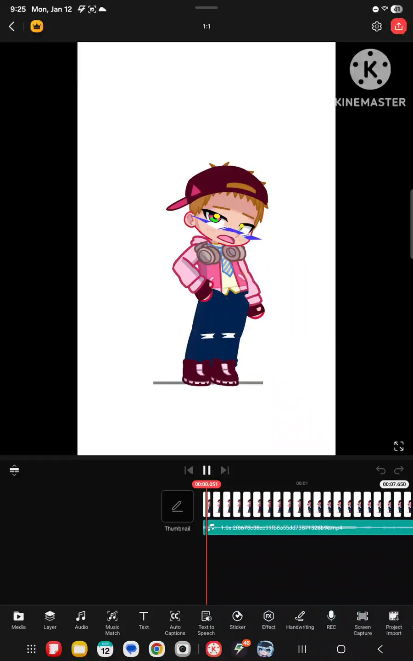Open Text to Speech tool

tap(206, 623)
